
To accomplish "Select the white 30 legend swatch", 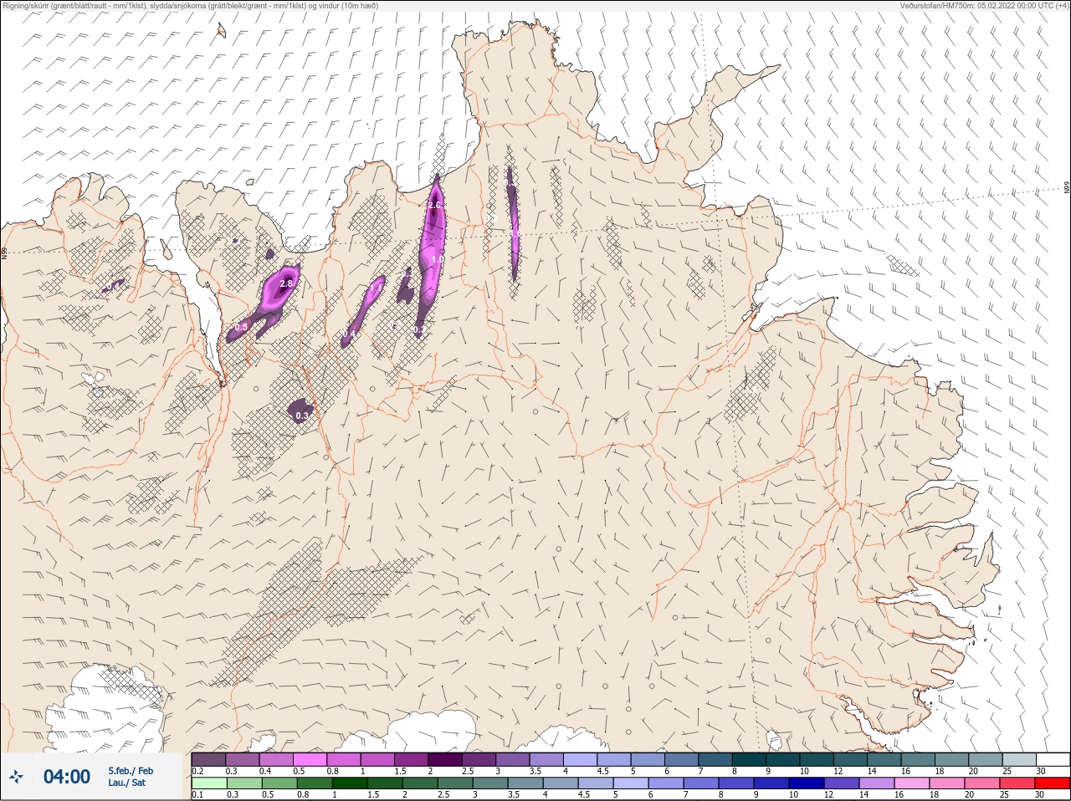I will tap(1053, 759).
